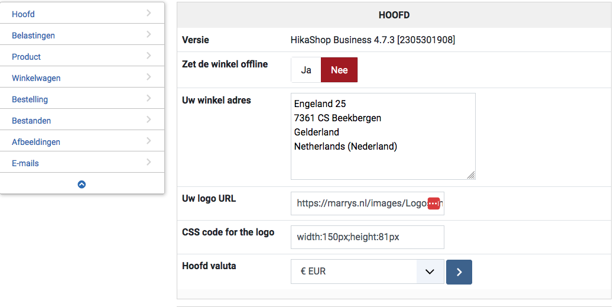Screen dimensions: 614x307
Task: Set winkel offline to Ja
Action: pyautogui.click(x=306, y=70)
